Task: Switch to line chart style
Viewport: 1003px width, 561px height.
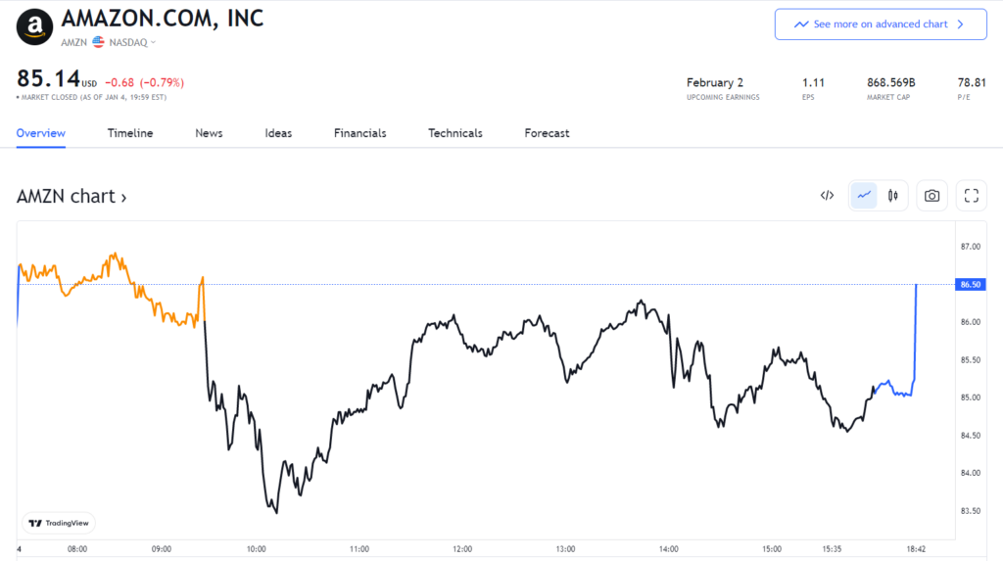Action: pyautogui.click(x=864, y=196)
